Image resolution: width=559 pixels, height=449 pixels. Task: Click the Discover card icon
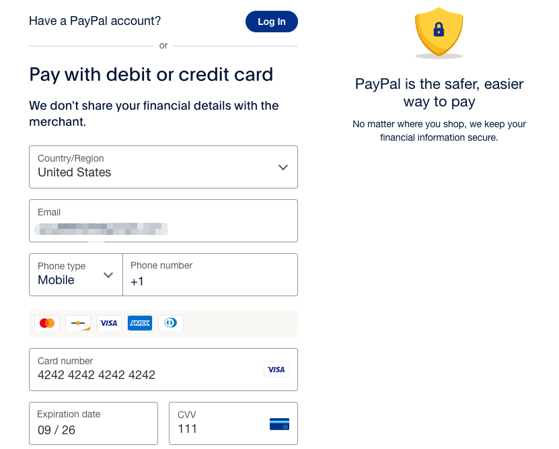tap(77, 323)
